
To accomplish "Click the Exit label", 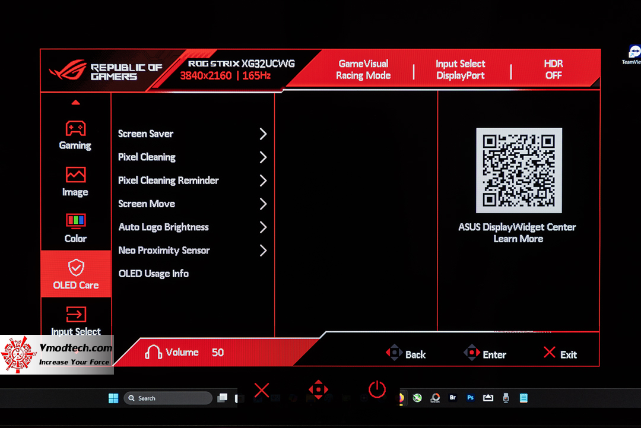I will coord(568,354).
